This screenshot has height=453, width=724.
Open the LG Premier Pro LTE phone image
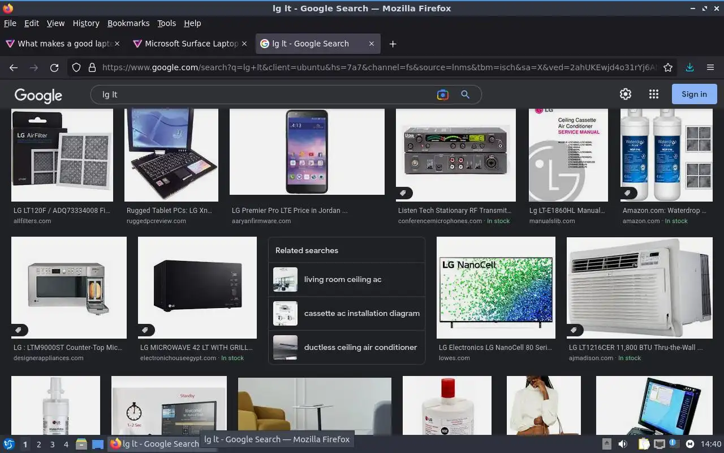[x=307, y=152]
